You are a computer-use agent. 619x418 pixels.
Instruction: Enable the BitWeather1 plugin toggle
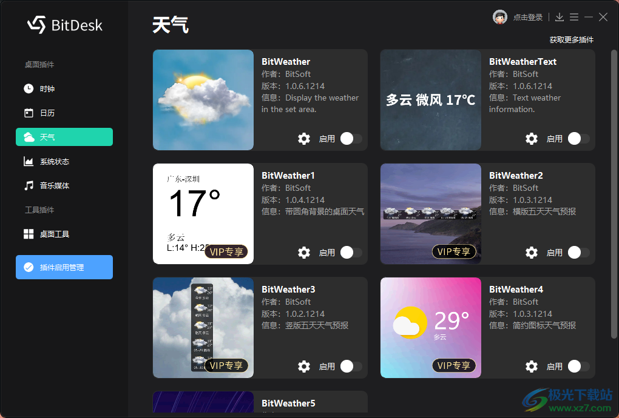pos(351,253)
